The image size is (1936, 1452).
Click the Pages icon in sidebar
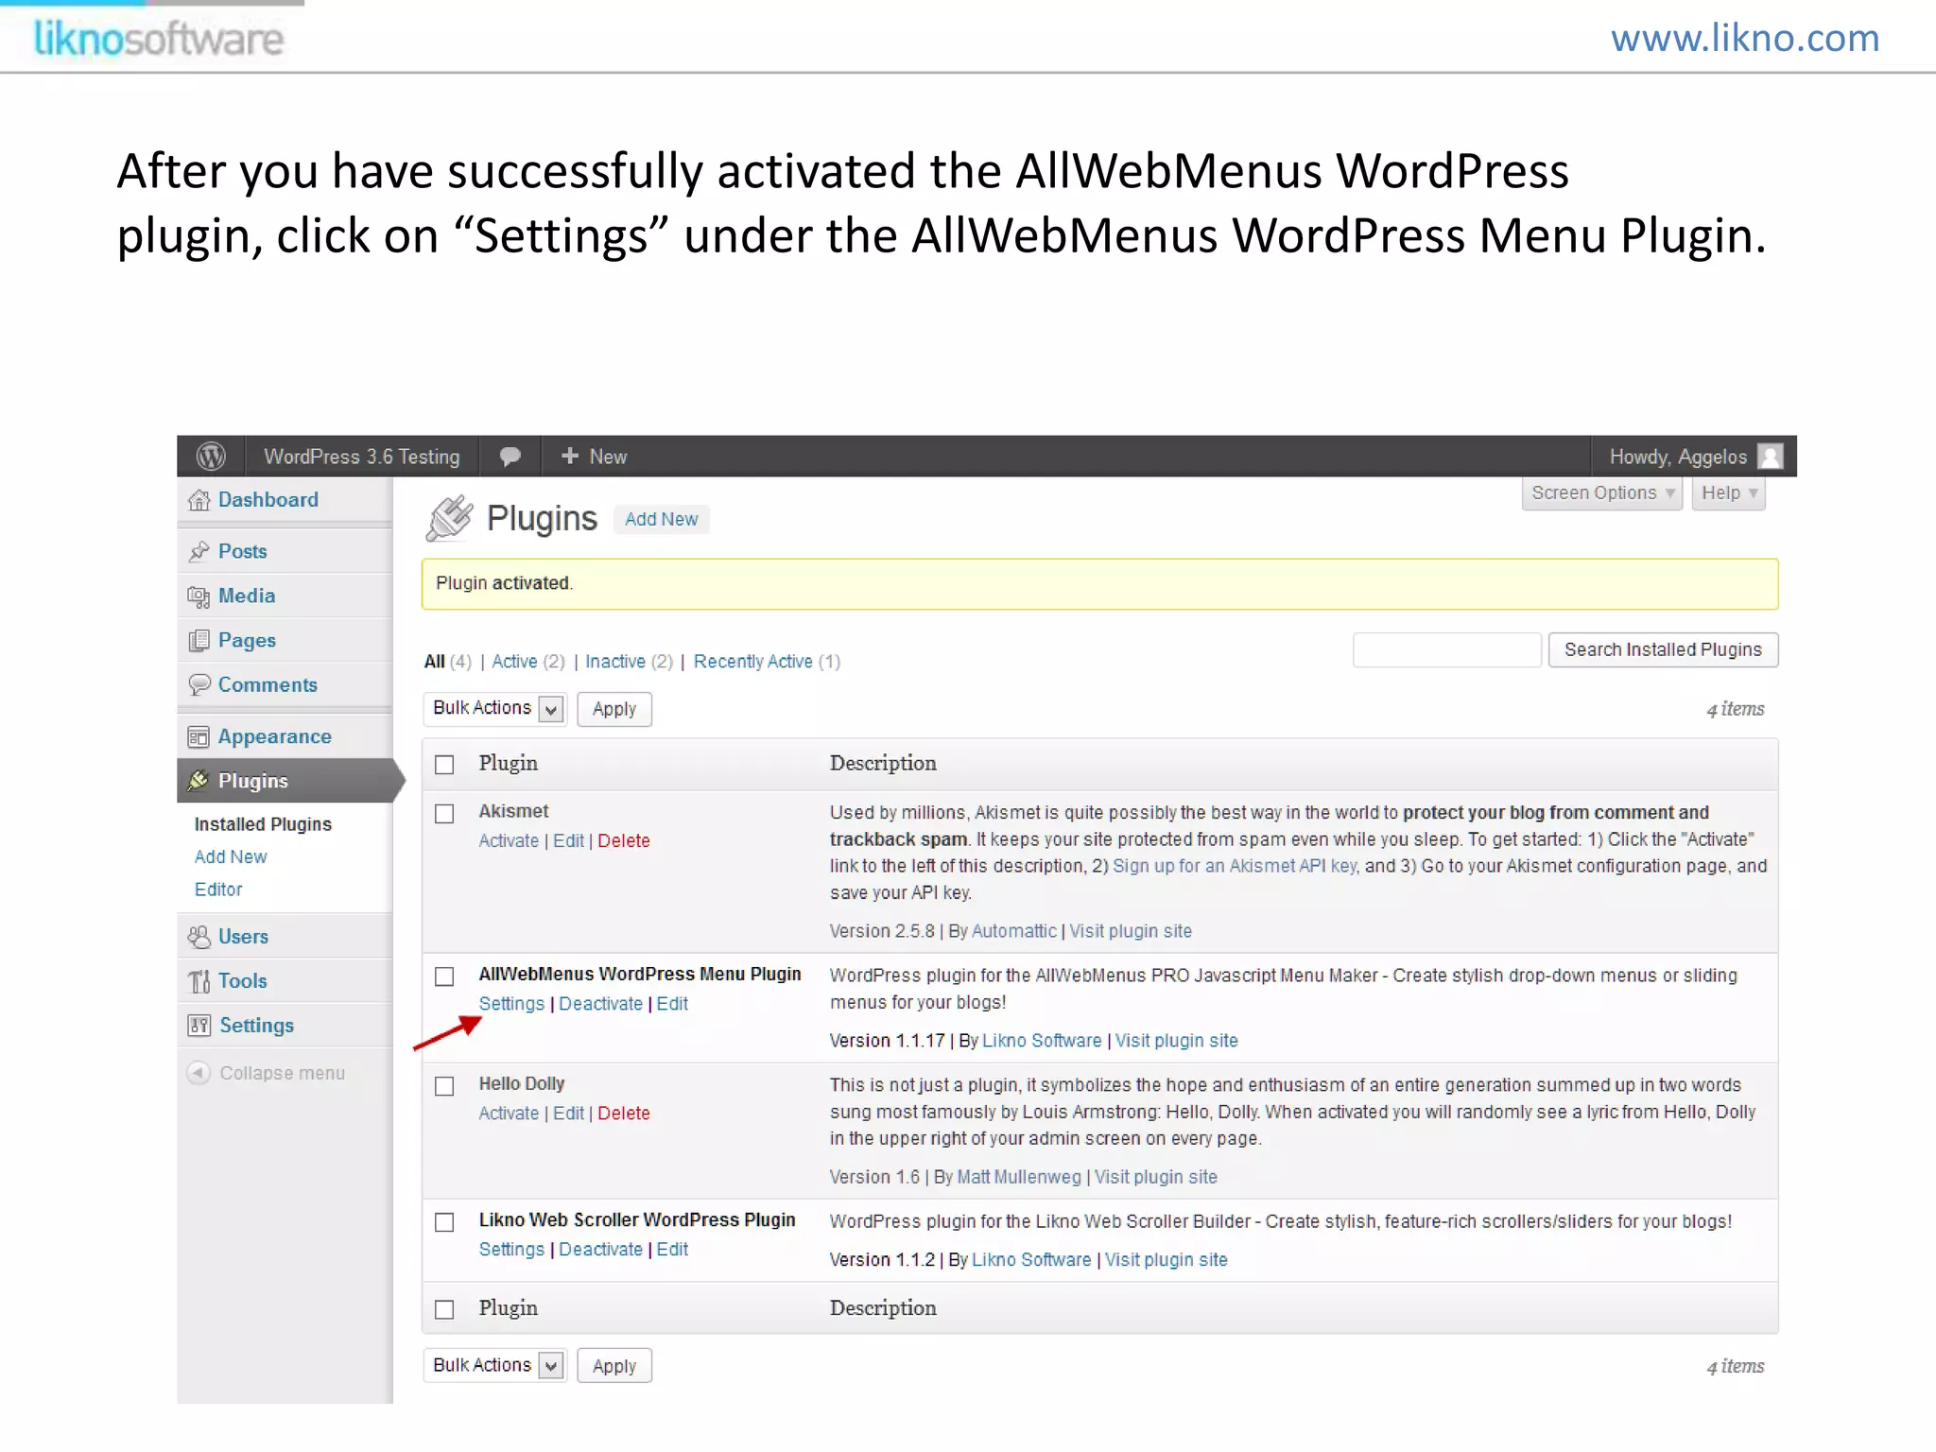pos(199,641)
